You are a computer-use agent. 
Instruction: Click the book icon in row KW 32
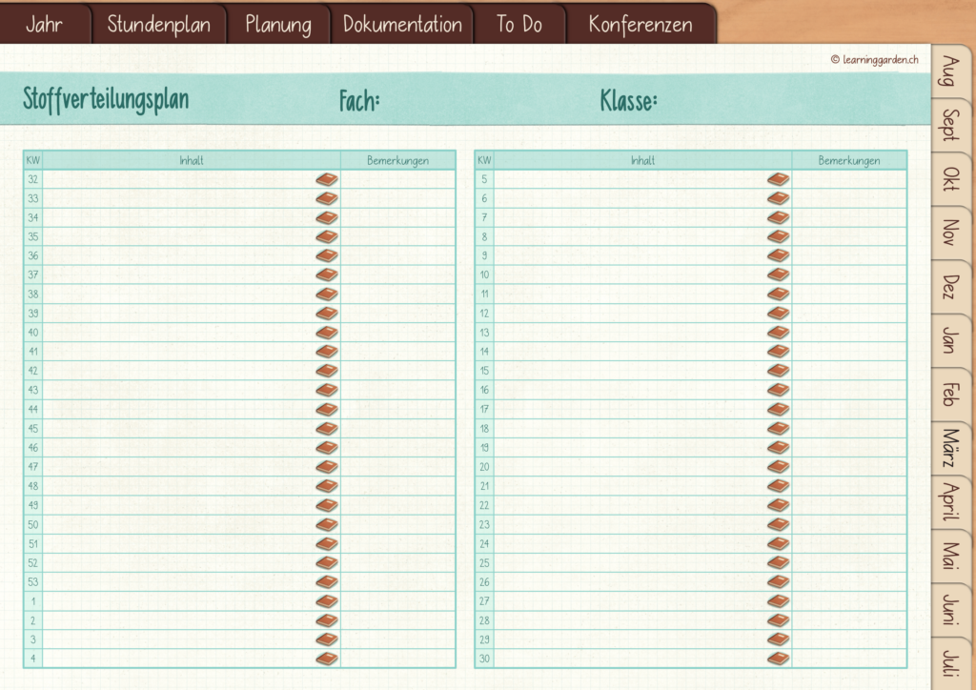pyautogui.click(x=327, y=180)
